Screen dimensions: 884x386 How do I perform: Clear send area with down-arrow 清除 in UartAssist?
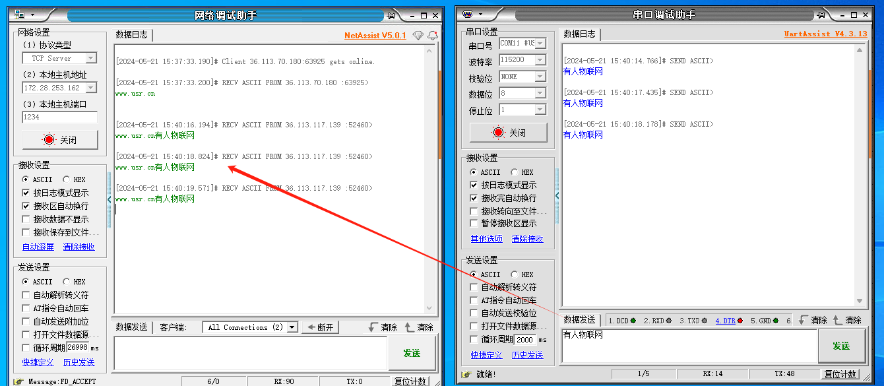(x=813, y=320)
